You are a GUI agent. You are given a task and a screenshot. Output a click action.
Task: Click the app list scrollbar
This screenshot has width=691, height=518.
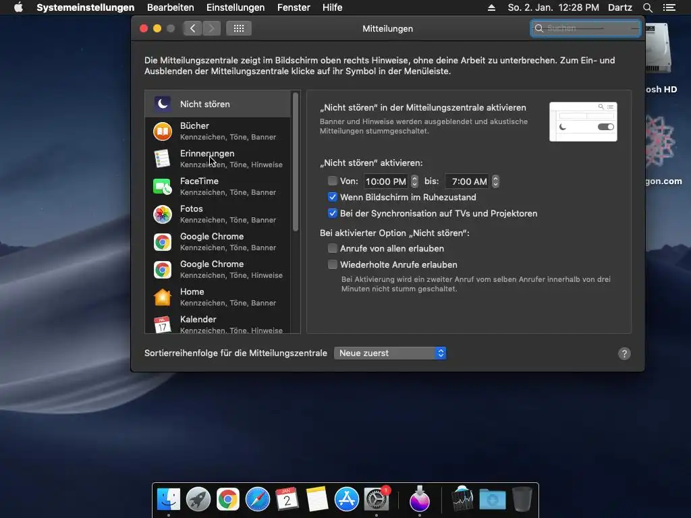pos(296,162)
